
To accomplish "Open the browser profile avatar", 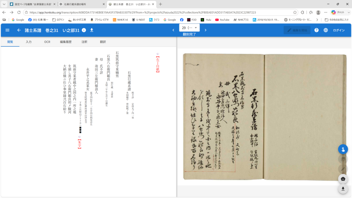I will [x=318, y=12].
